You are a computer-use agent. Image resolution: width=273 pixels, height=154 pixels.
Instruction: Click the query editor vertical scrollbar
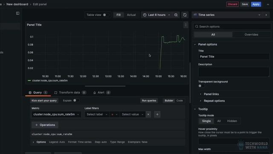coord(190,83)
